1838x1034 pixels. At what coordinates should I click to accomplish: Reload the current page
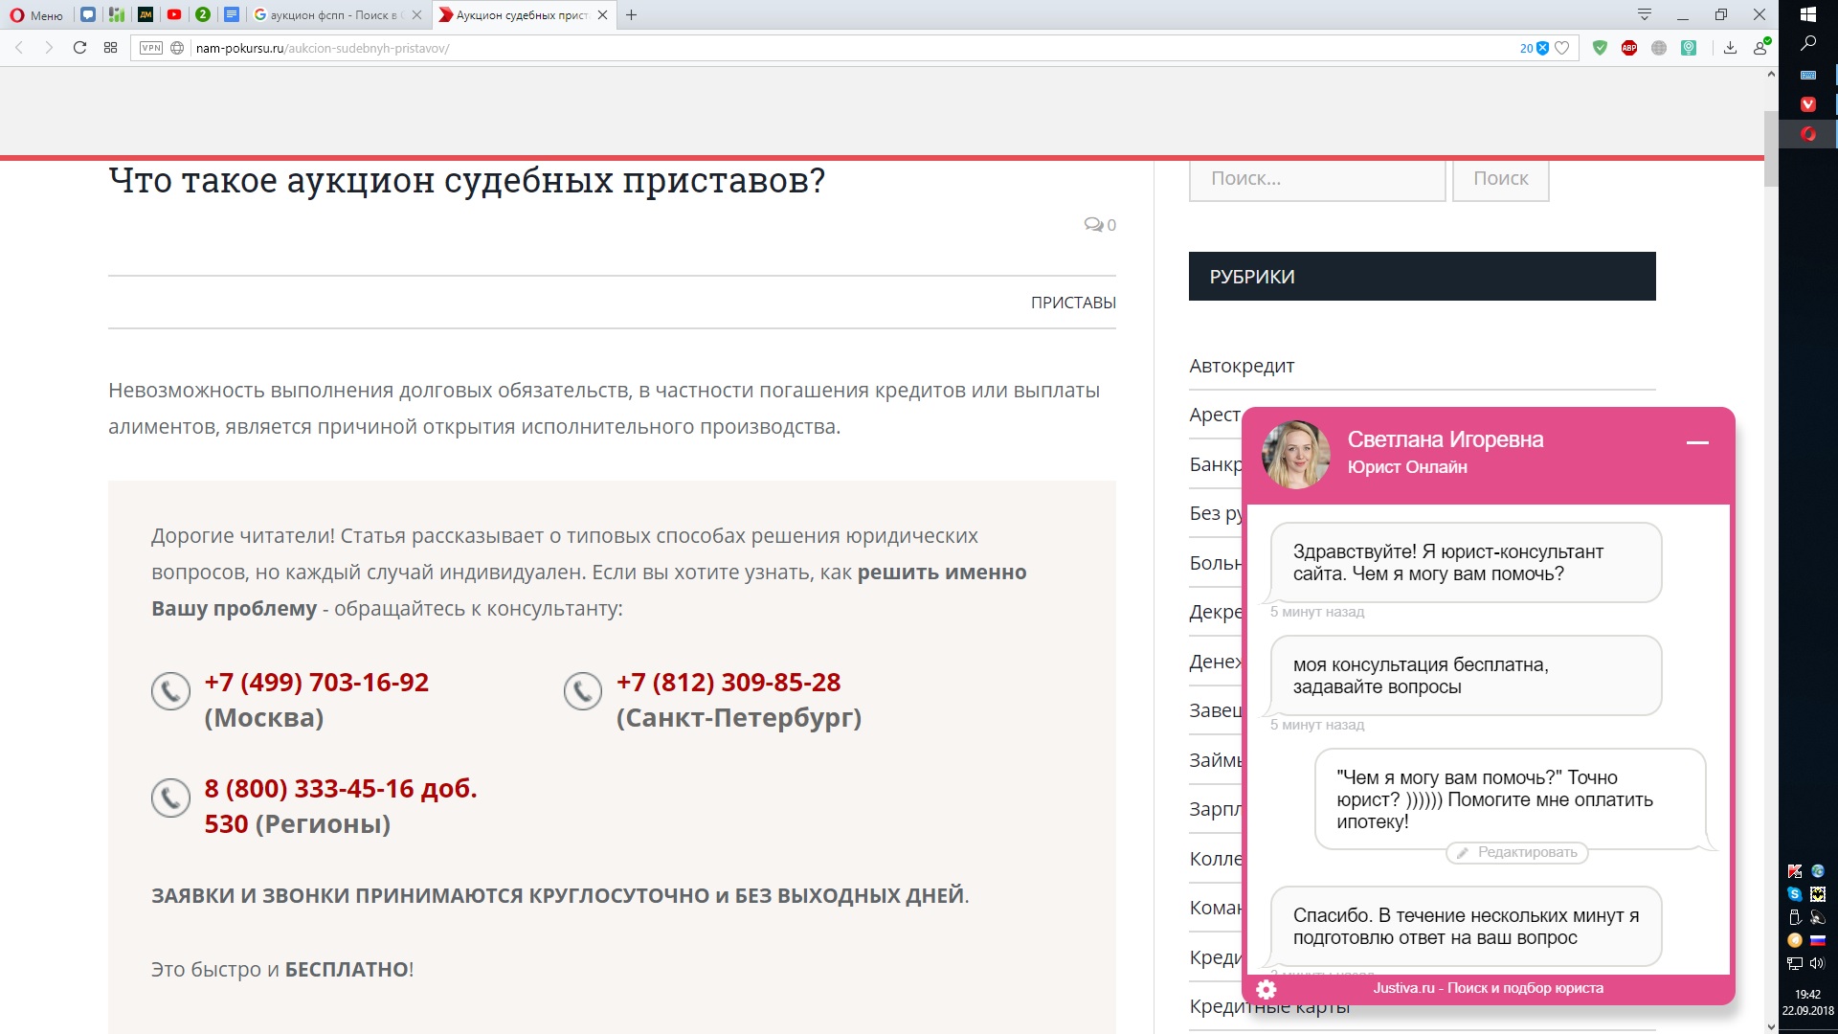79,48
